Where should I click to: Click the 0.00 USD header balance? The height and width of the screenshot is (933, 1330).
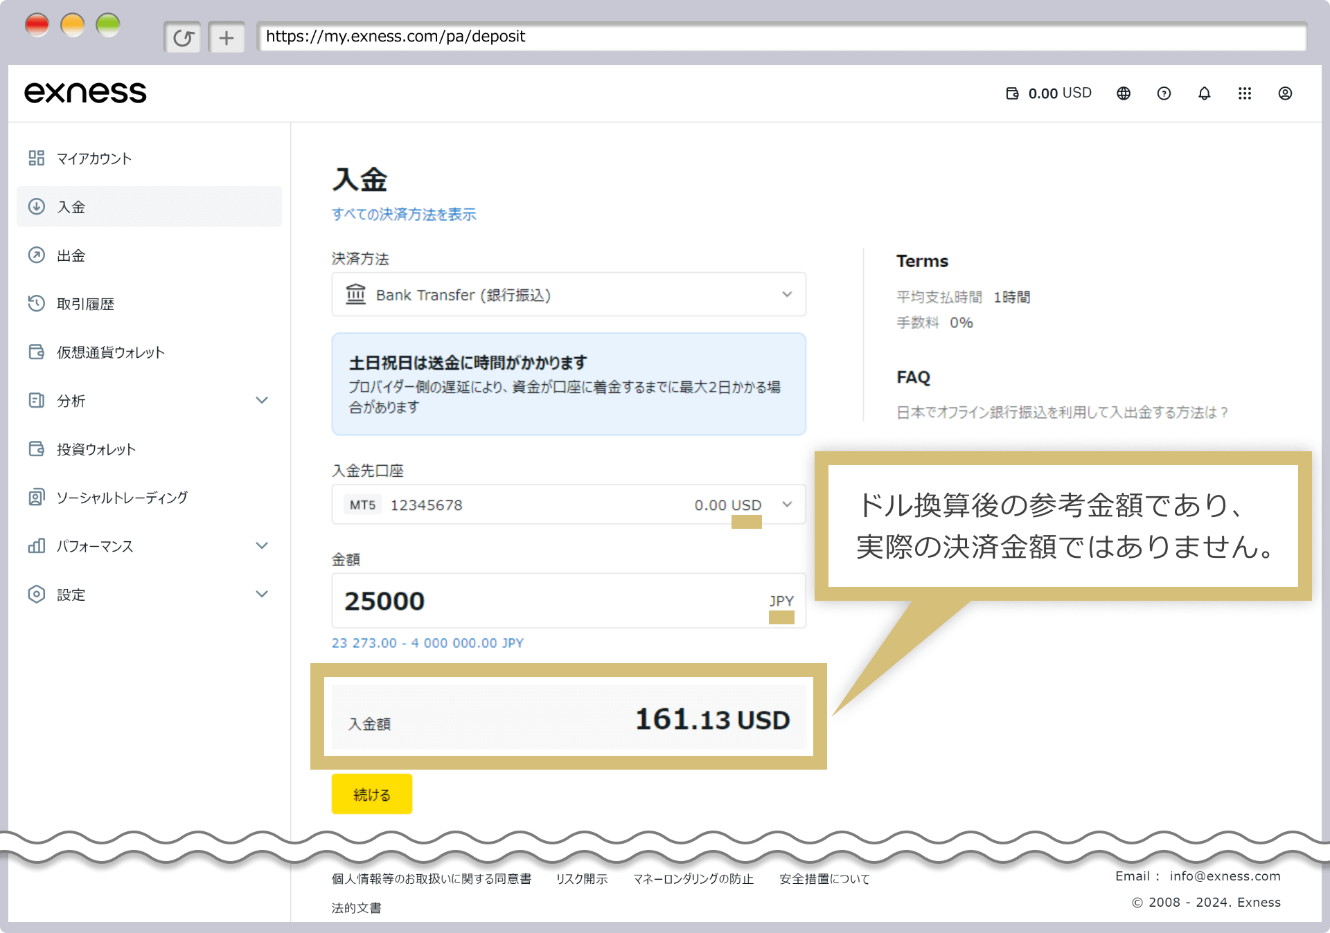(1060, 93)
